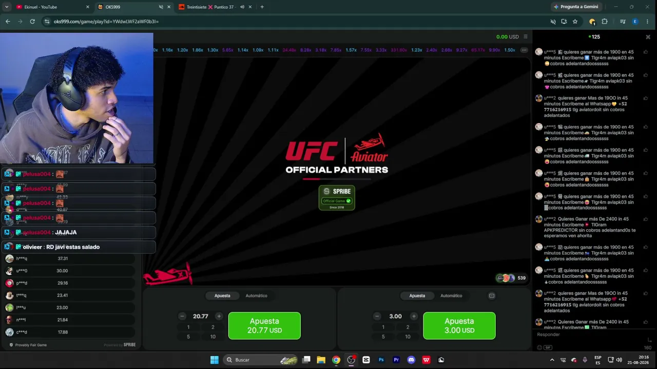The height and width of the screenshot is (369, 657).
Task: Open Google Chrome from the taskbar
Action: point(336,360)
